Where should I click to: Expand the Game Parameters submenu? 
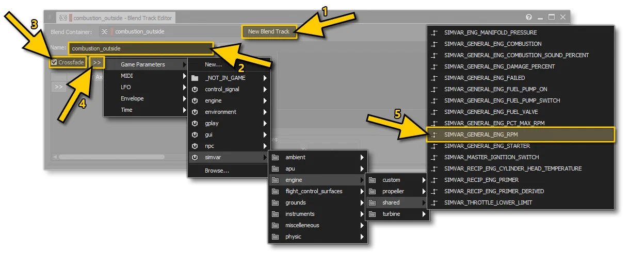coord(146,64)
